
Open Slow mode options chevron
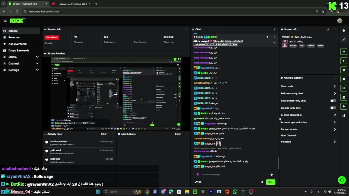[335, 86]
